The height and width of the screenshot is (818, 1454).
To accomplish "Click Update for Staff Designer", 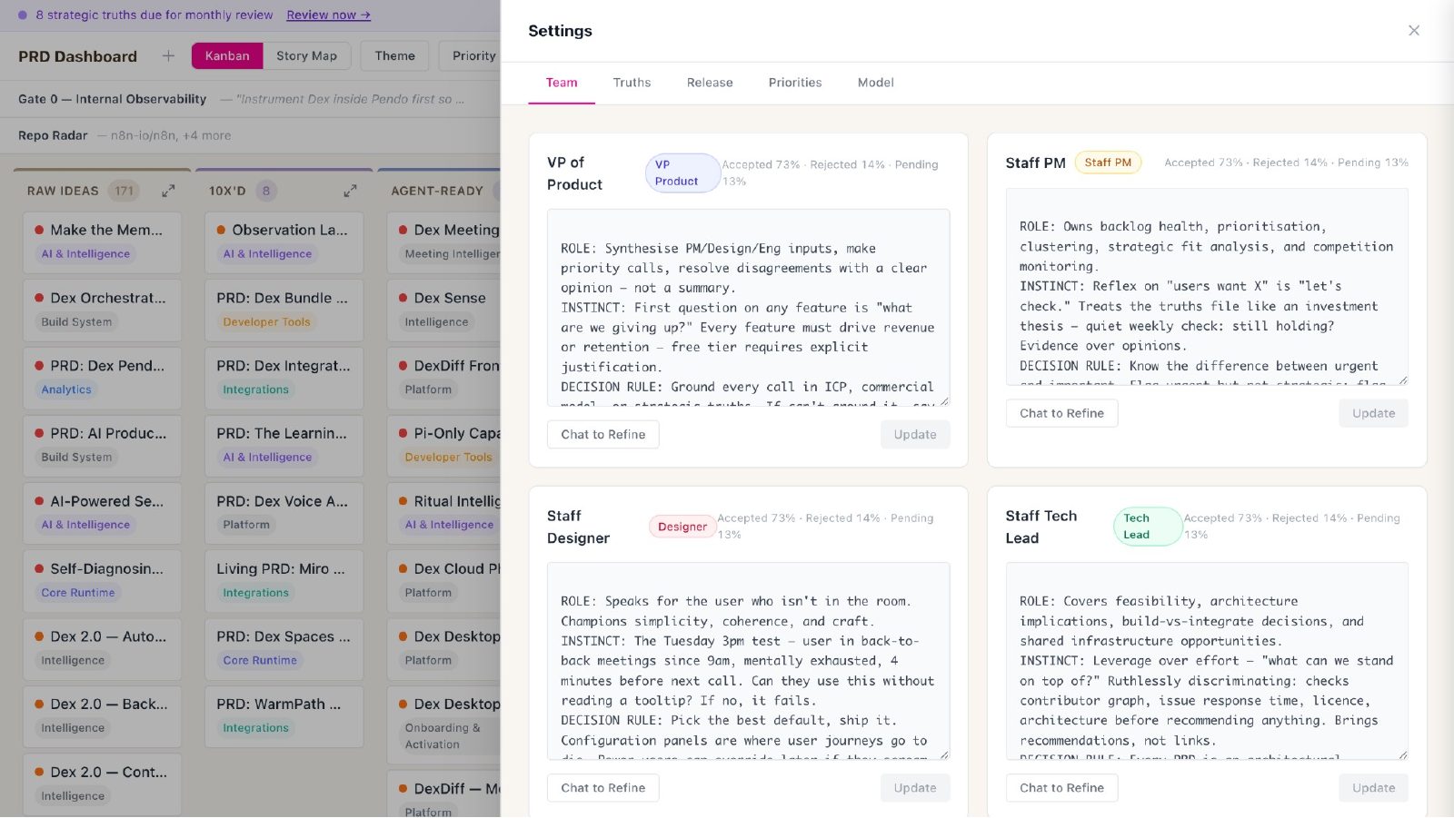I will [915, 788].
